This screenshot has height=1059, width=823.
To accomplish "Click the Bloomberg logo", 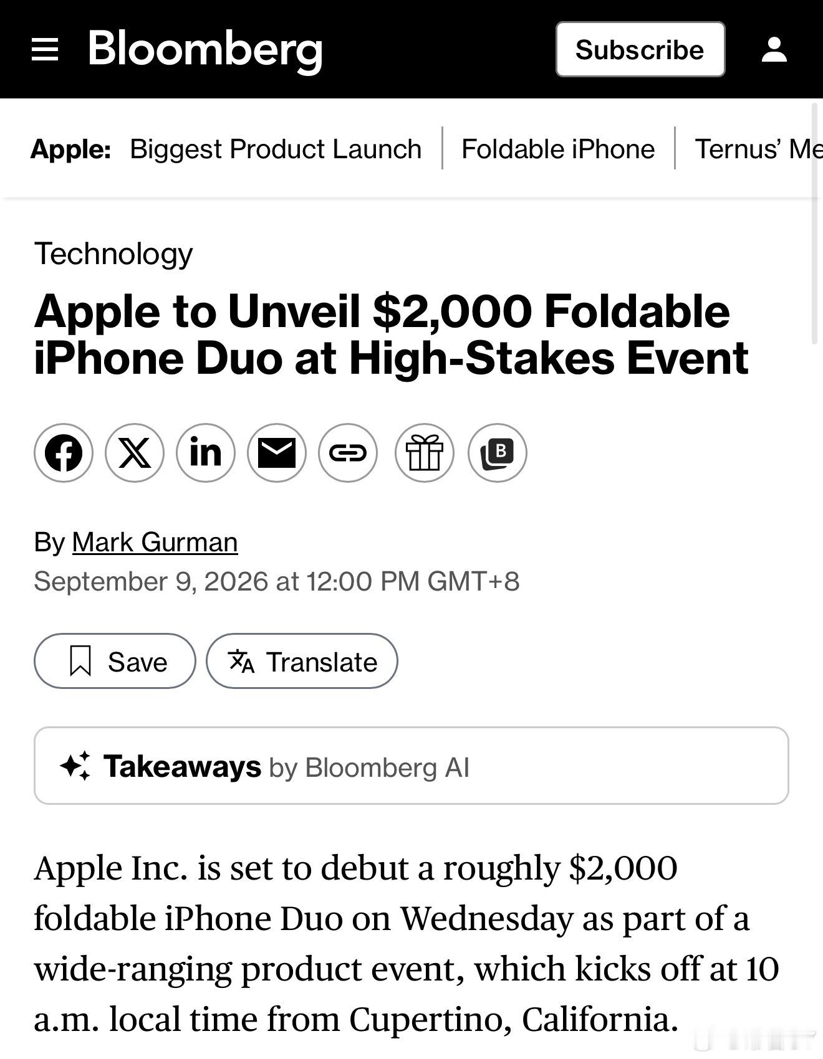I will click(x=205, y=50).
